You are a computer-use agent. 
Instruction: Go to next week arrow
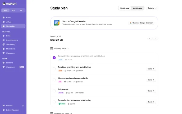[x=156, y=38]
